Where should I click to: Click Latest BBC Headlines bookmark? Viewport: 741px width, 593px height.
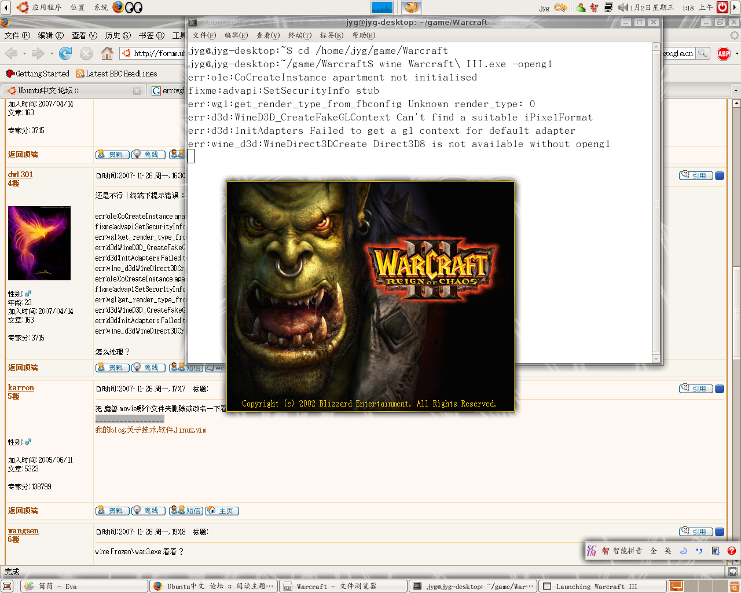click(x=116, y=74)
